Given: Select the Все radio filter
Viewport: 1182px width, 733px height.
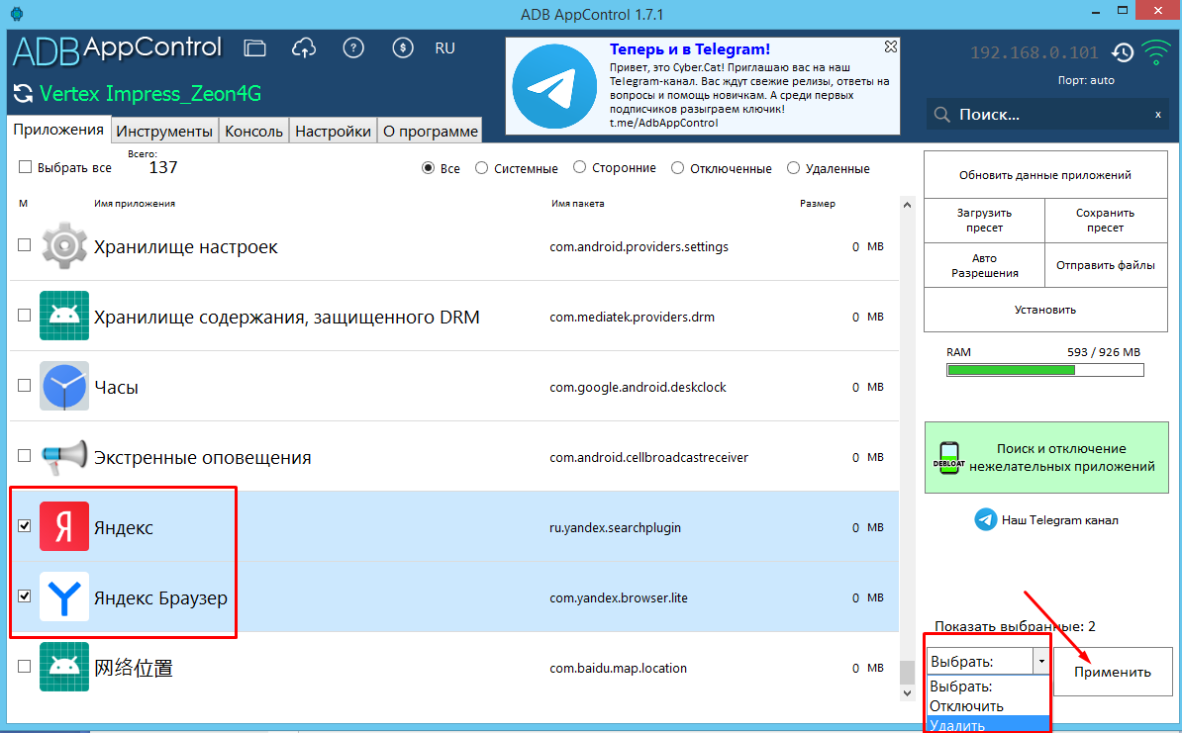Looking at the screenshot, I should coord(429,168).
